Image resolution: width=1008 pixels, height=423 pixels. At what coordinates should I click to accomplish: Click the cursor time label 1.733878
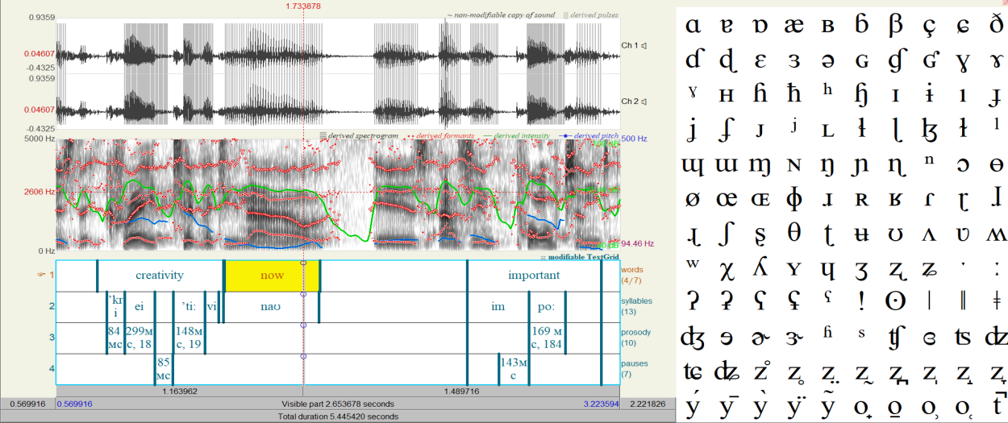(x=303, y=6)
